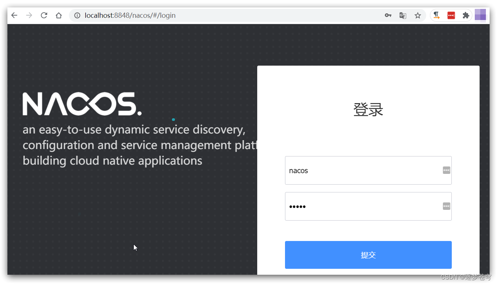Open the browser home page
Image resolution: width=497 pixels, height=284 pixels.
[59, 15]
